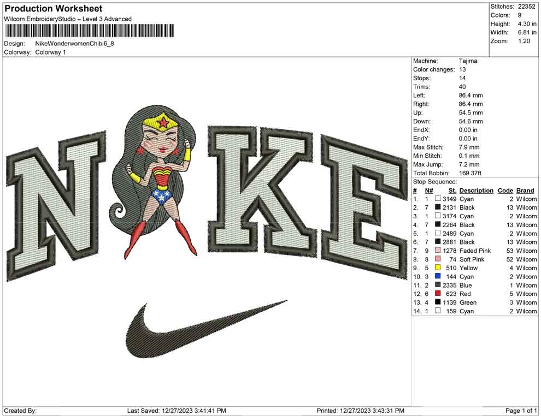
Task: Click the 'N#' column header
Action: click(x=429, y=190)
